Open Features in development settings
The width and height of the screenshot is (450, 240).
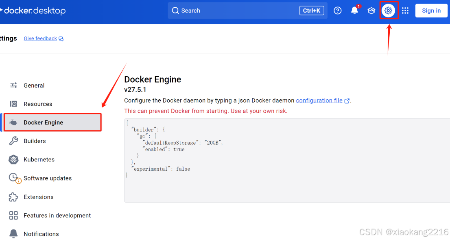click(57, 215)
